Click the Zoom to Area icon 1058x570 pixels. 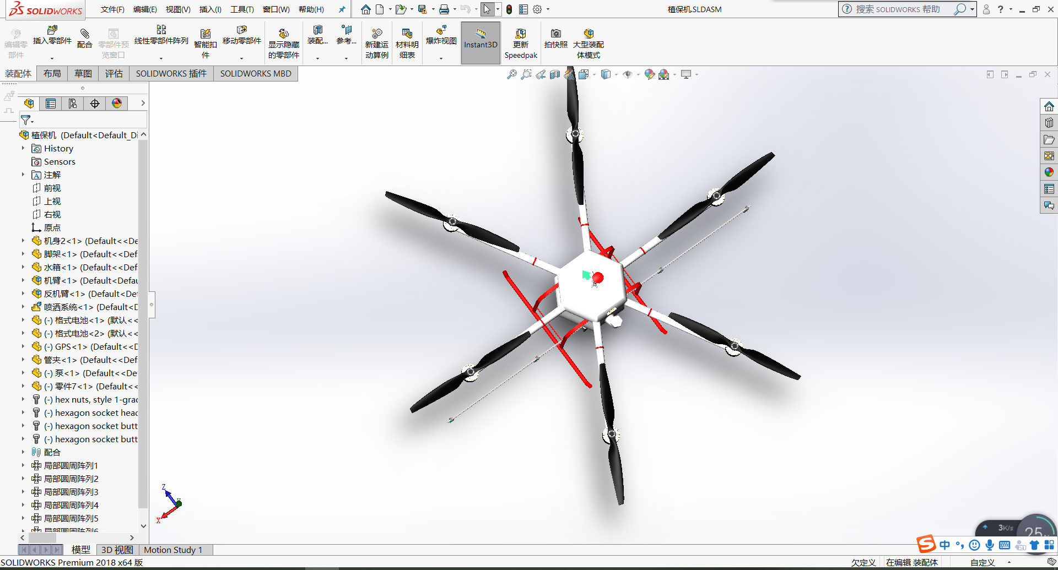[x=526, y=74]
